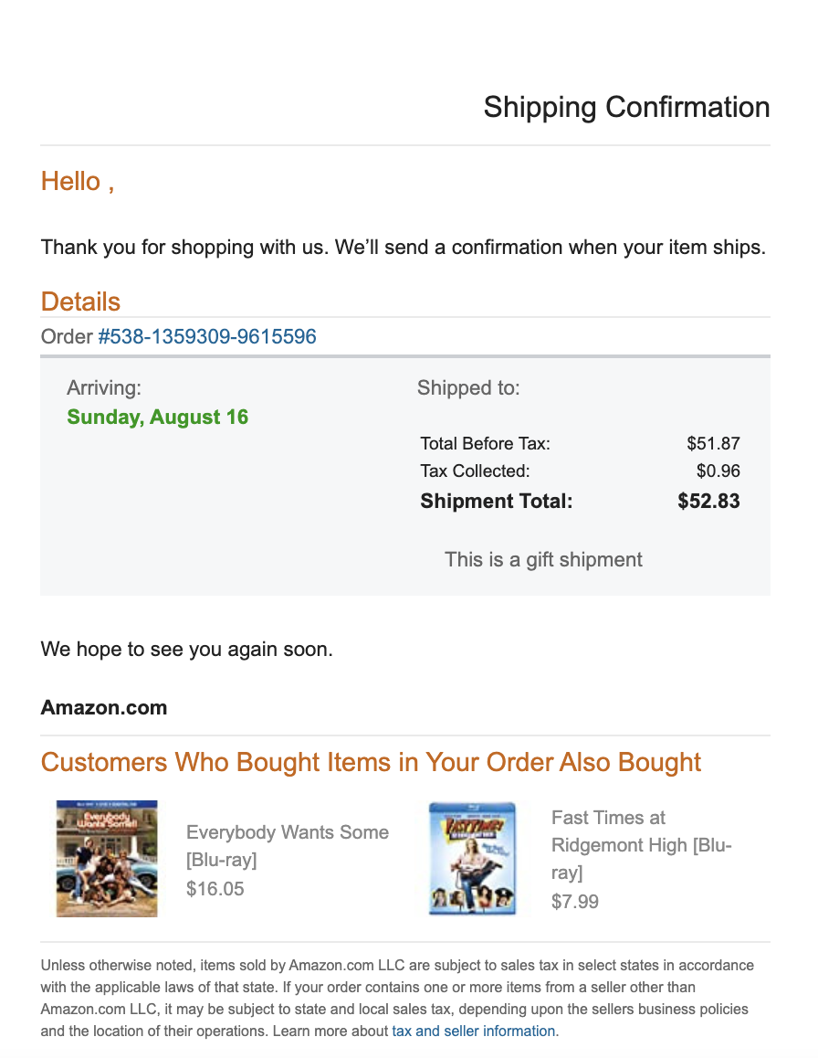Click the Tax Collected amount $0.96
The image size is (818, 1058).
tap(718, 471)
